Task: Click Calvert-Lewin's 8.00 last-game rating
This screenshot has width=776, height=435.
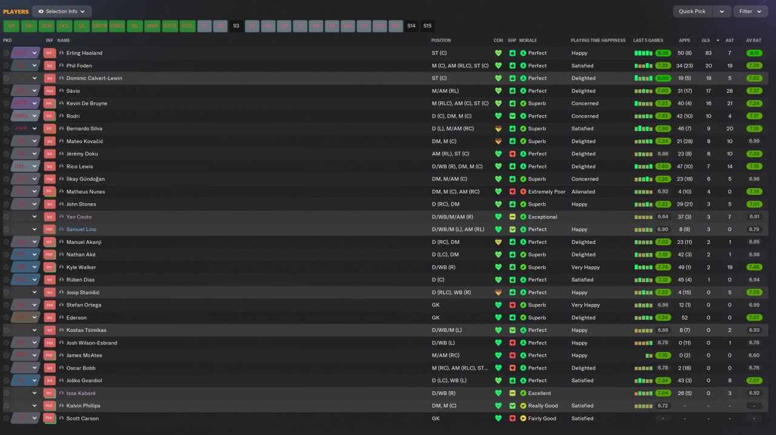Action: [x=663, y=78]
